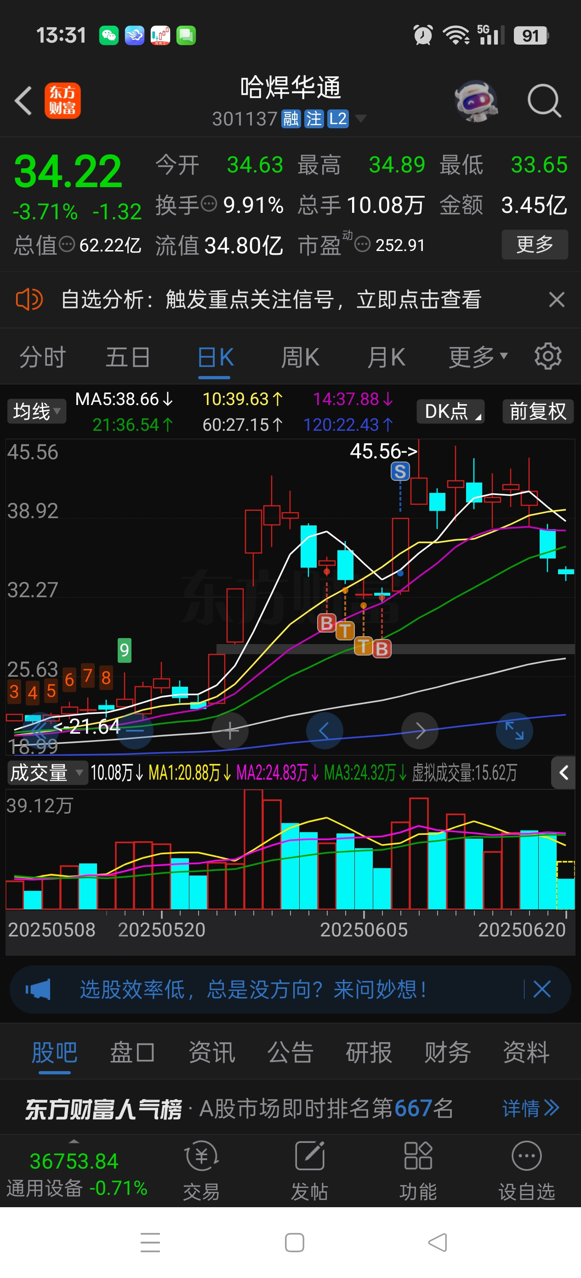Screen dimensions: 581x1278
Task: Tap the 34.22 current price
Action: 68,171
